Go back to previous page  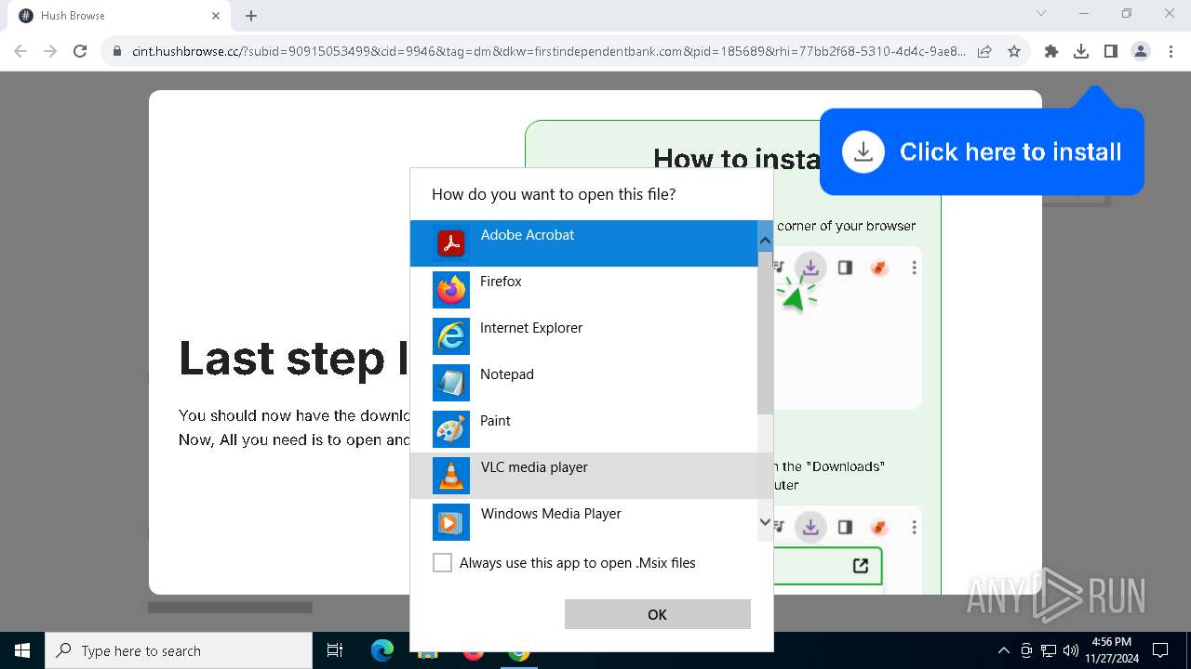[20, 51]
